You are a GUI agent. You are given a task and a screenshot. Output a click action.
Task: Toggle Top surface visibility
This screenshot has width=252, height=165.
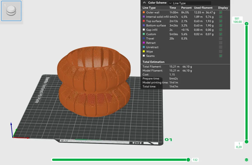(221, 21)
